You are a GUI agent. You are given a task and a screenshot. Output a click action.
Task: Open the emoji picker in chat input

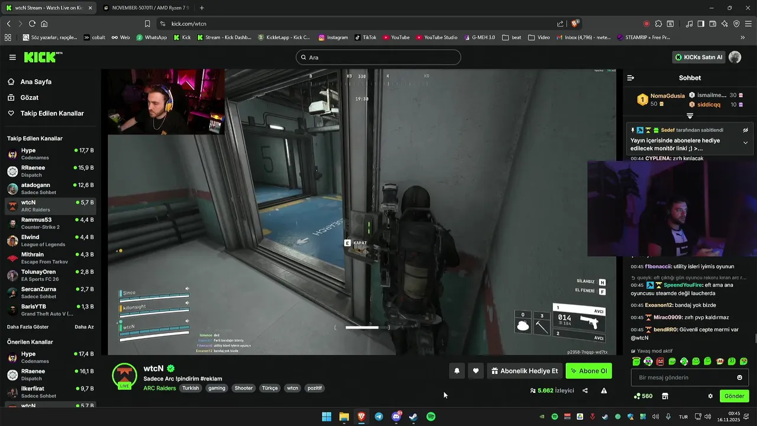click(x=739, y=377)
